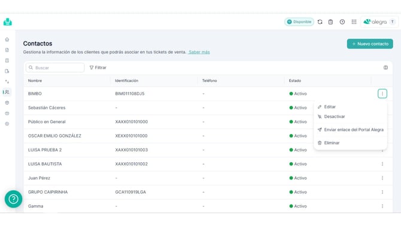Click the Identificación column header
401x225 pixels.
click(127, 81)
